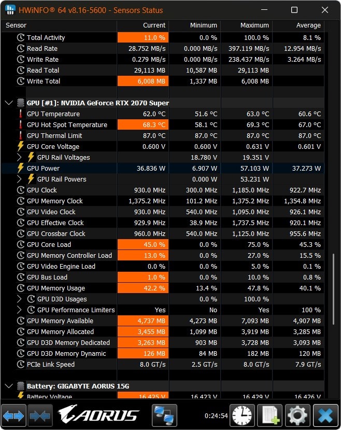The height and width of the screenshot is (430, 341).
Task: Collapse the Battery GIGABYTE AORUS 15G section
Action: tap(8, 386)
